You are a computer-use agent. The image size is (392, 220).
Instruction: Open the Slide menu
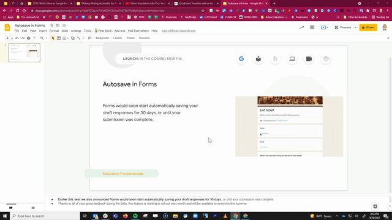[x=65, y=31]
